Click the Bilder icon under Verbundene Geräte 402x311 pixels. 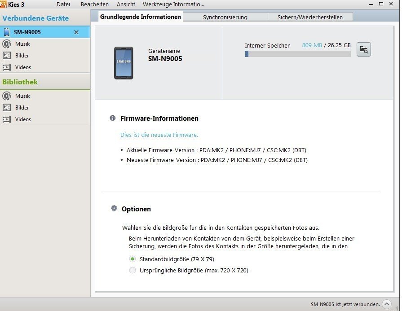click(x=7, y=56)
